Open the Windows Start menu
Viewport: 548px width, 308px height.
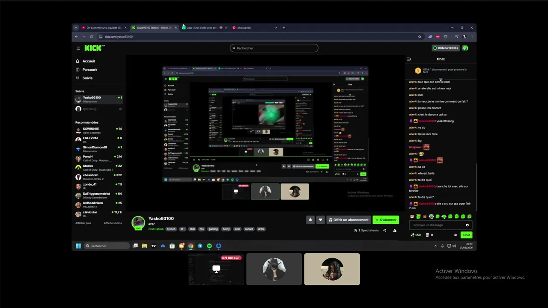pyautogui.click(x=78, y=246)
